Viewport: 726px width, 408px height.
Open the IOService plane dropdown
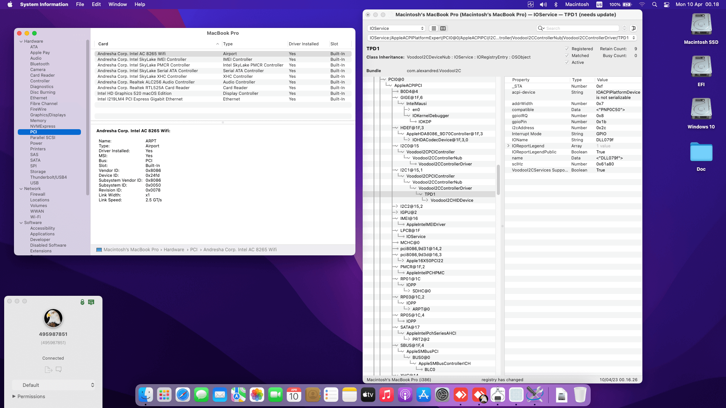click(x=396, y=28)
